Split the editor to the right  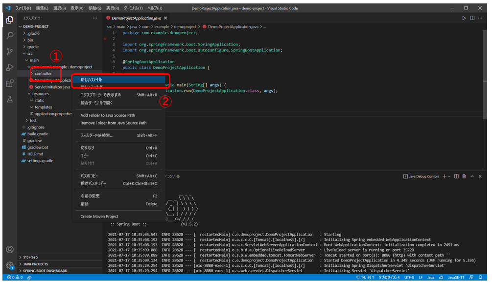pos(472,18)
